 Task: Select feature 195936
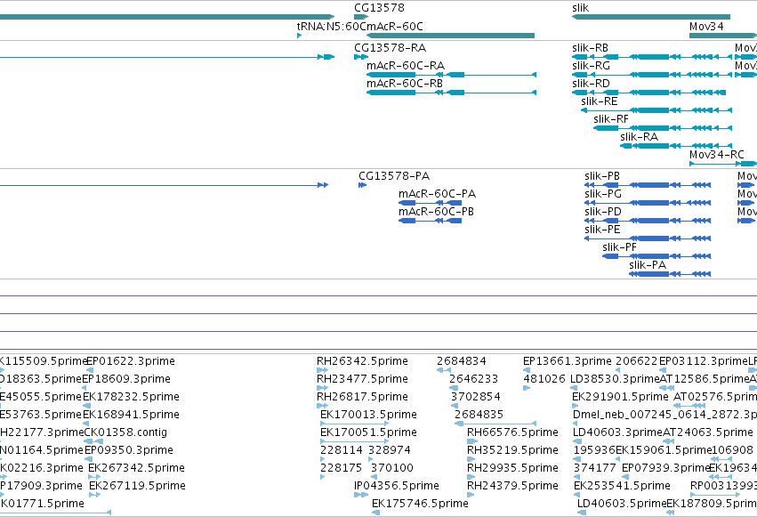[x=577, y=459]
